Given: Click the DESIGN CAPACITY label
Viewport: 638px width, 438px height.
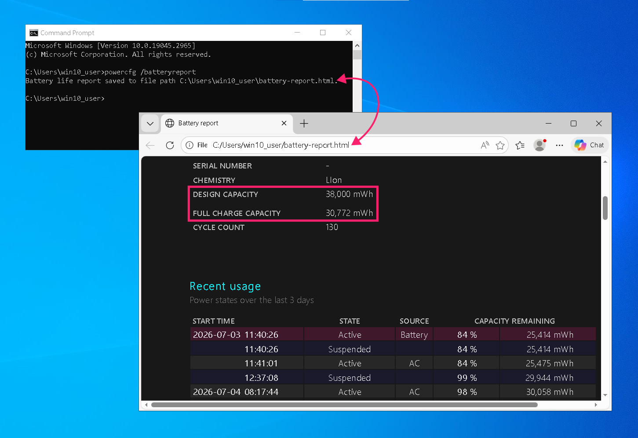Looking at the screenshot, I should coord(226,194).
